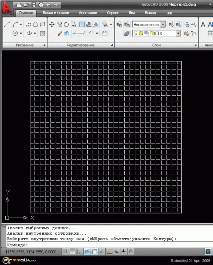Open Layer Properties manager icon
The height and width of the screenshot is (265, 213).
pos(119,24)
